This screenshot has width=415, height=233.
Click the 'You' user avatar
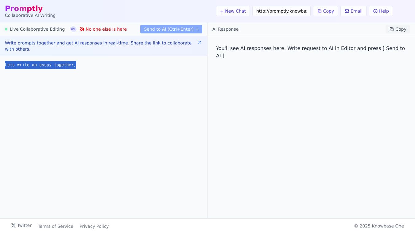pos(73,29)
